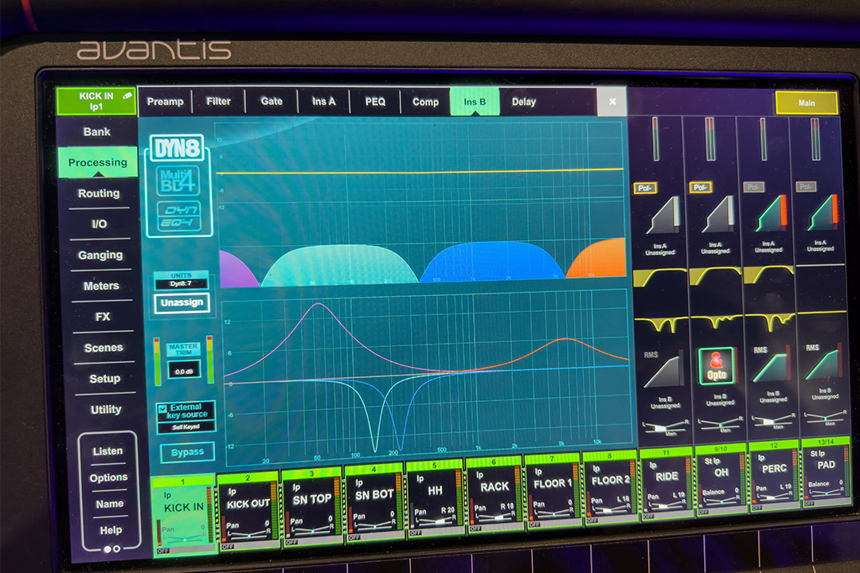Image resolution: width=860 pixels, height=573 pixels.
Task: Select the blue high-mid band shape
Action: [494, 262]
